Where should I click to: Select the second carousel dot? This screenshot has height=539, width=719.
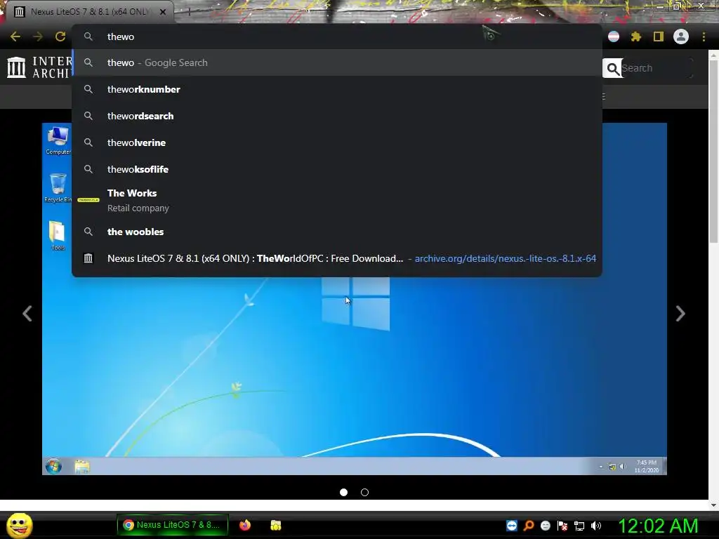point(364,492)
